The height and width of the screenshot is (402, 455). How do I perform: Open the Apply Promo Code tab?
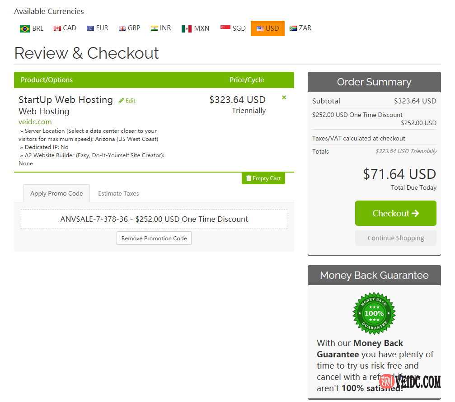(x=56, y=193)
